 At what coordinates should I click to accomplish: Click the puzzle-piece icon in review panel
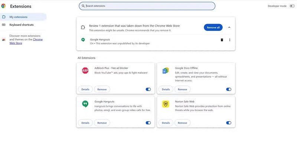83,27
